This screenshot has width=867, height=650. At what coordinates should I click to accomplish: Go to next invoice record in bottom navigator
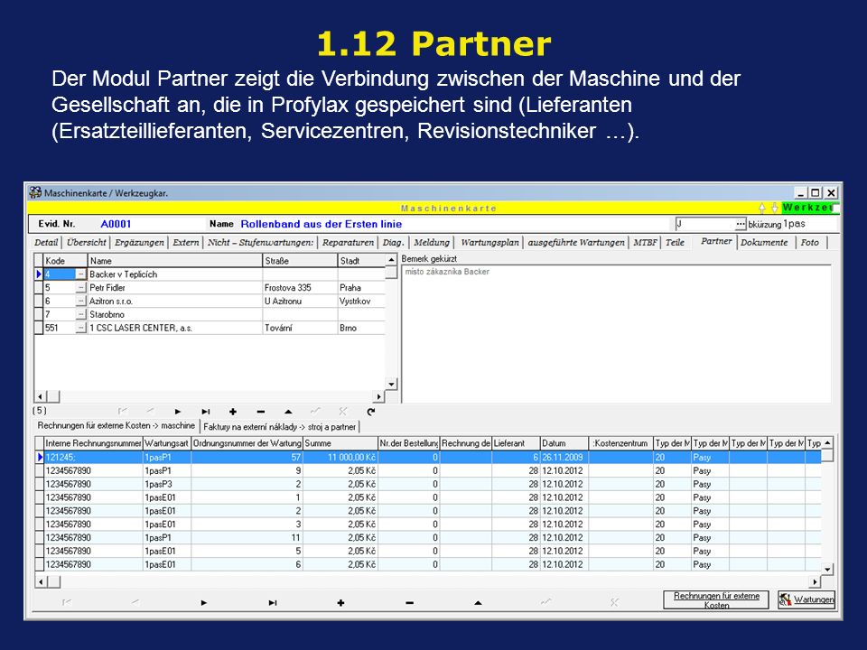(x=204, y=603)
